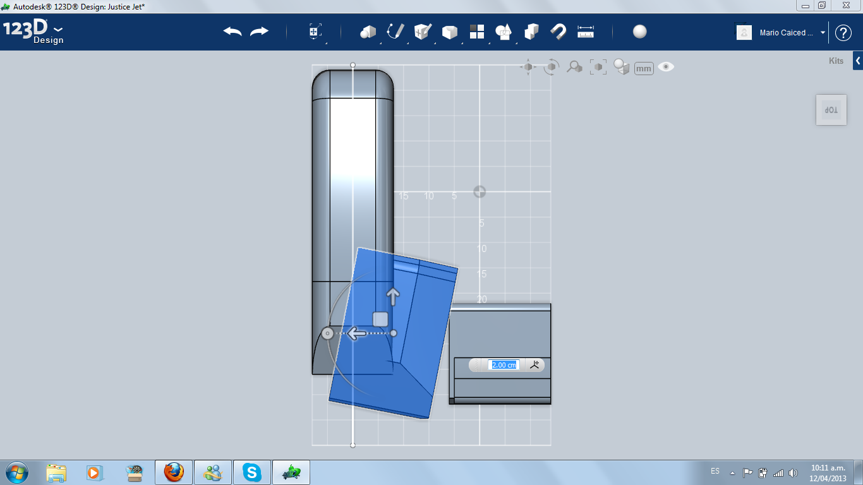The width and height of the screenshot is (863, 485).
Task: Open the Transform tool
Action: click(315, 32)
